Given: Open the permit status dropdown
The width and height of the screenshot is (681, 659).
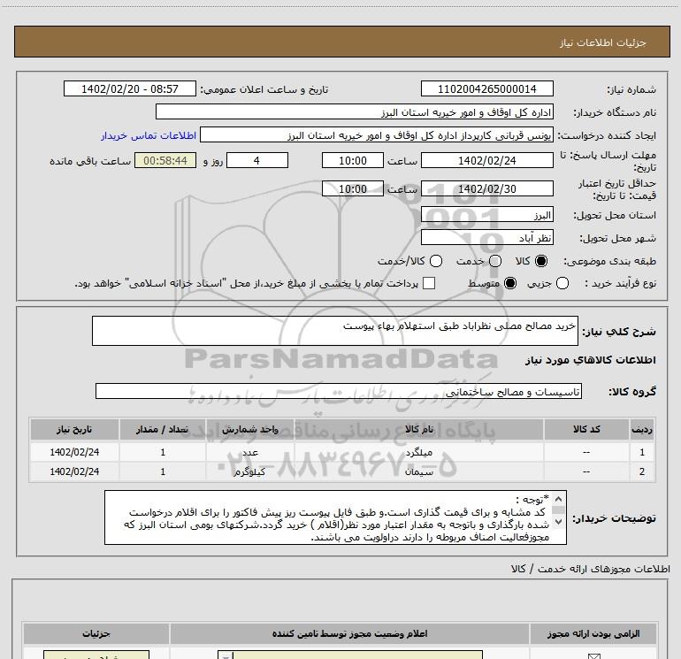Looking at the screenshot, I should 350,655.
